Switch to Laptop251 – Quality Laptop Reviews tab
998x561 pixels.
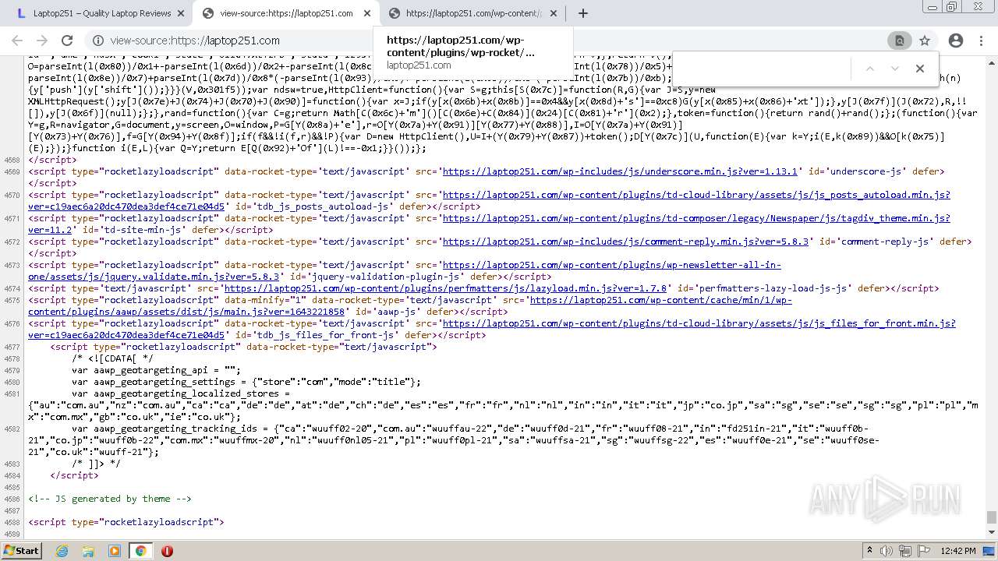[x=101, y=13]
